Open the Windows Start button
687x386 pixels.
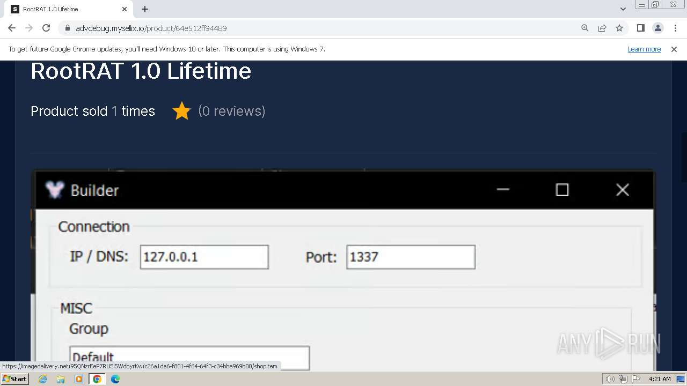point(14,379)
